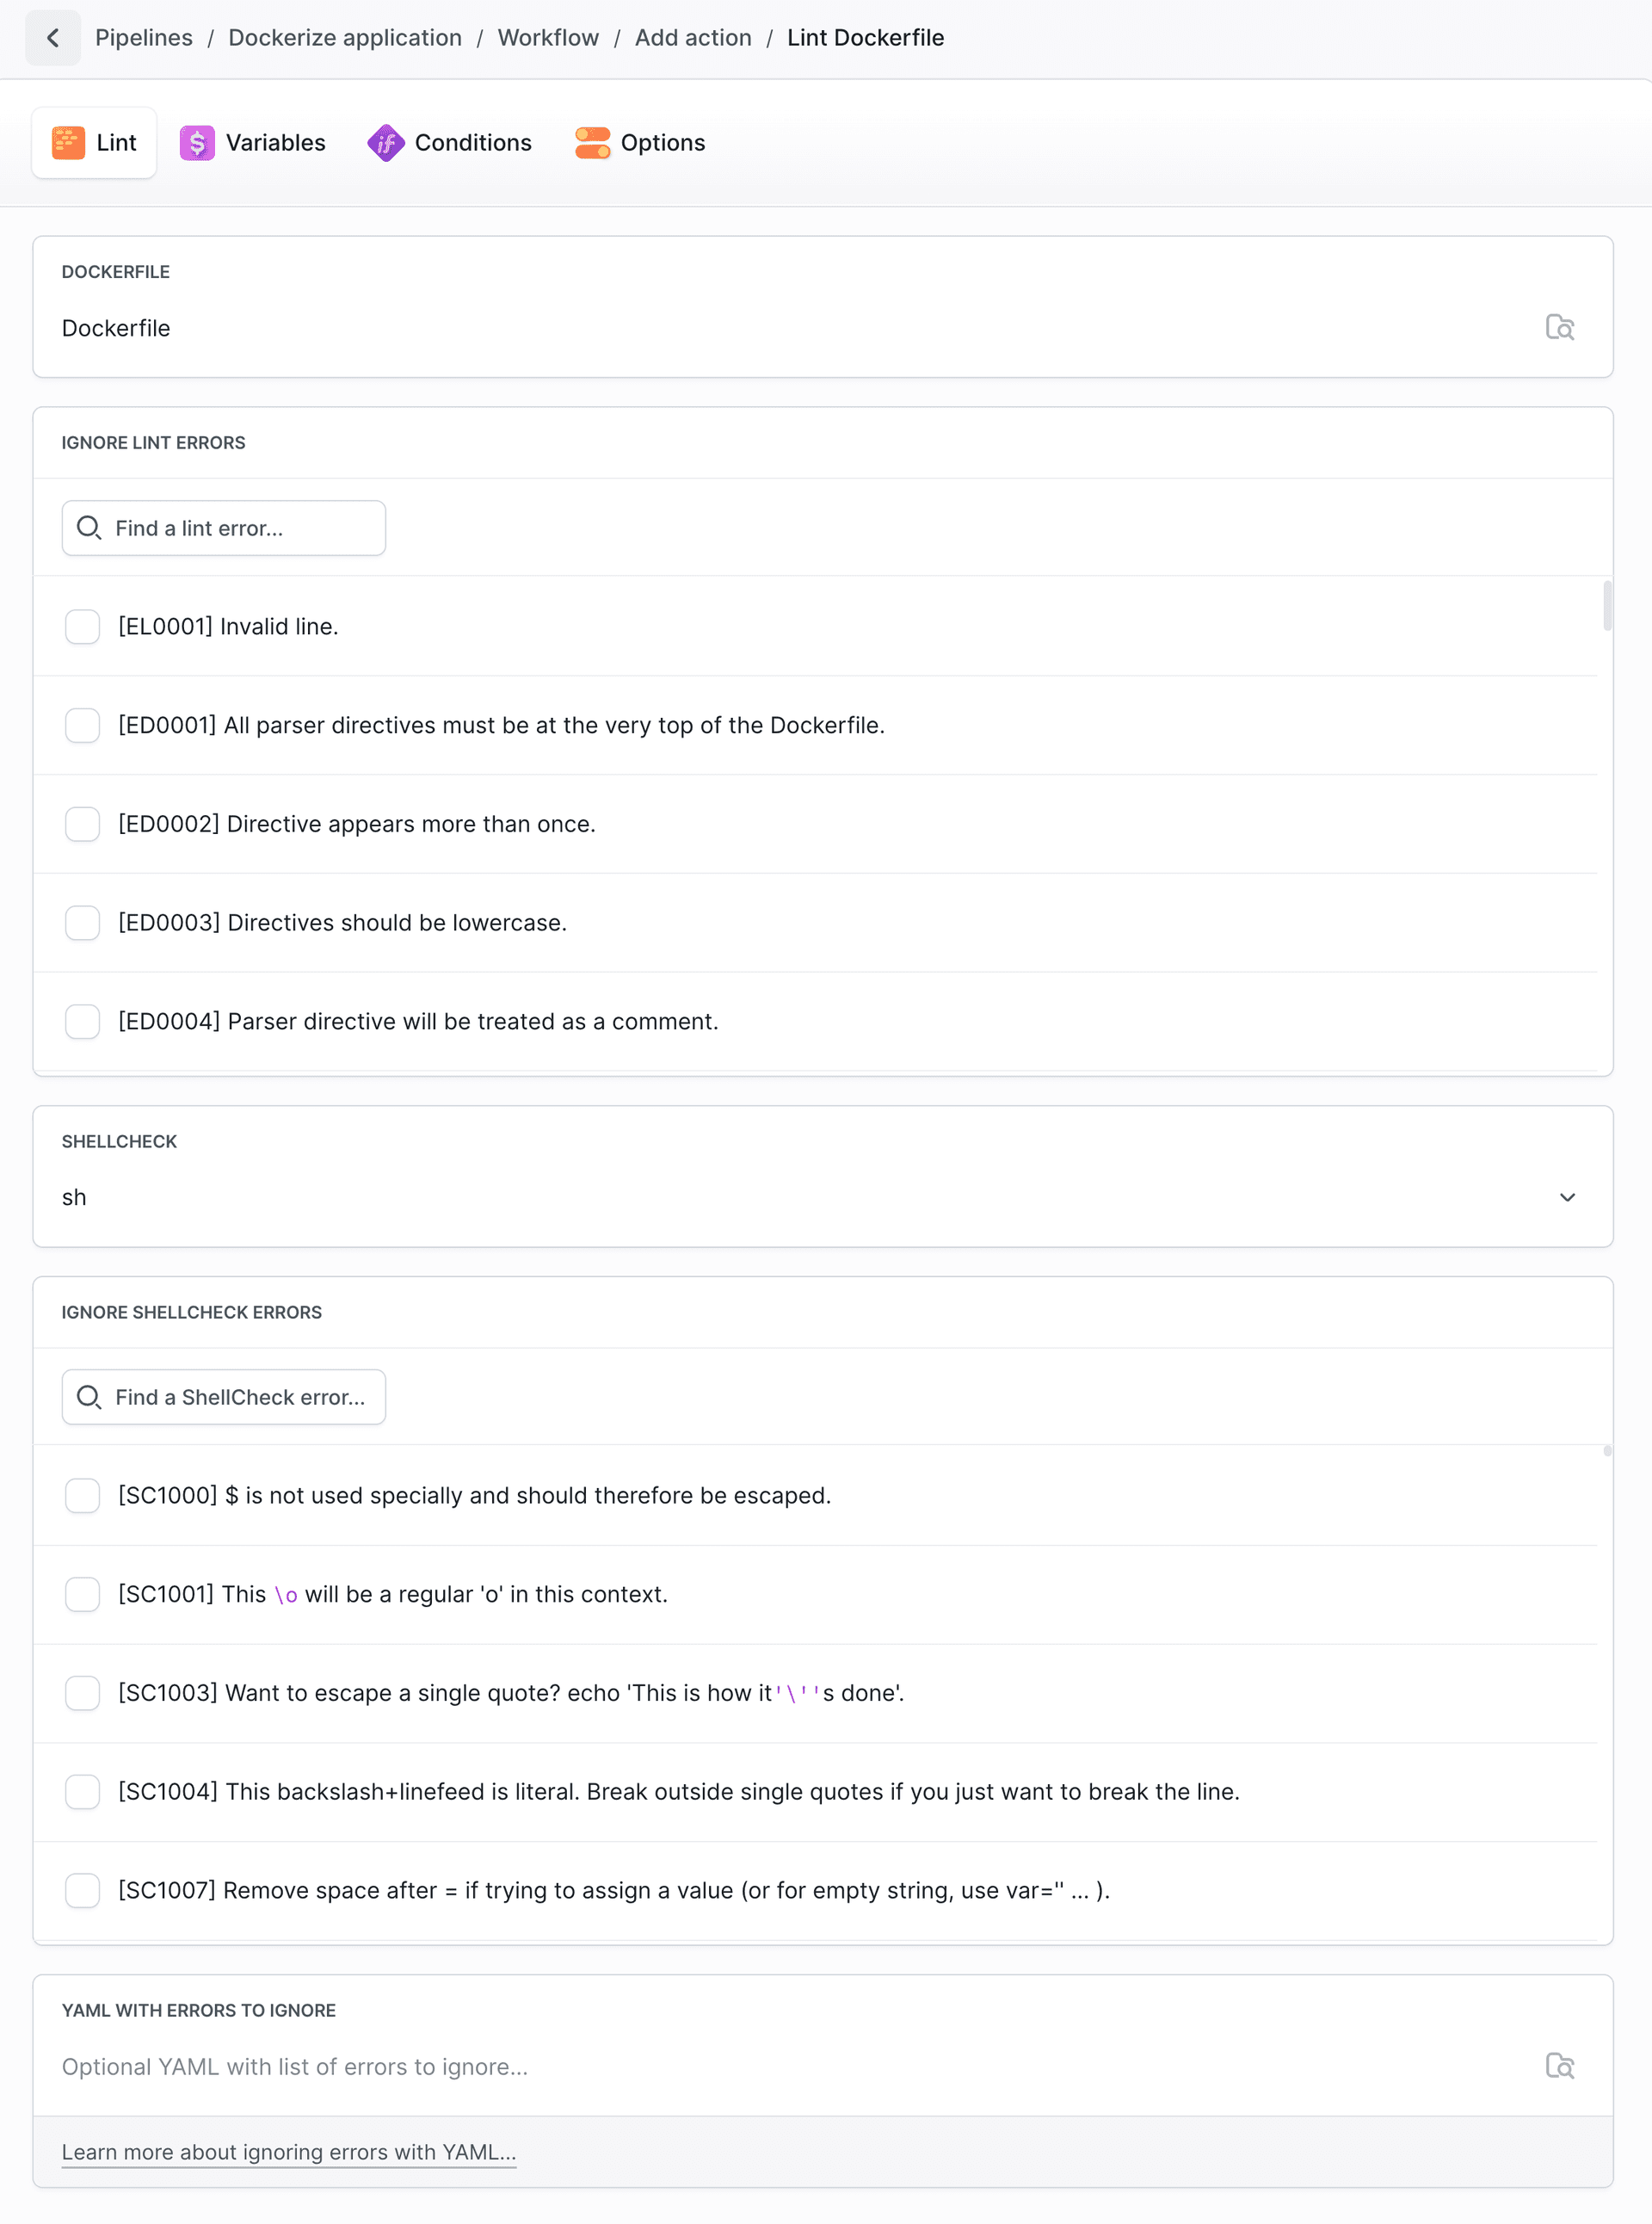
Task: Click the Variables dollar sign icon
Action: pyautogui.click(x=197, y=142)
